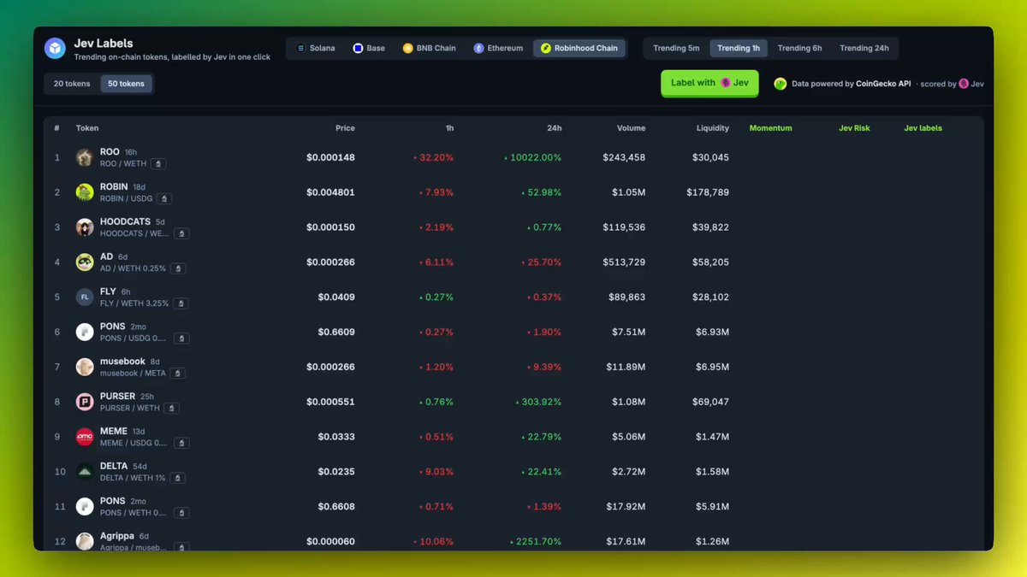Click the ROO 24h change 10022.00%
The image size is (1027, 577).
point(532,158)
